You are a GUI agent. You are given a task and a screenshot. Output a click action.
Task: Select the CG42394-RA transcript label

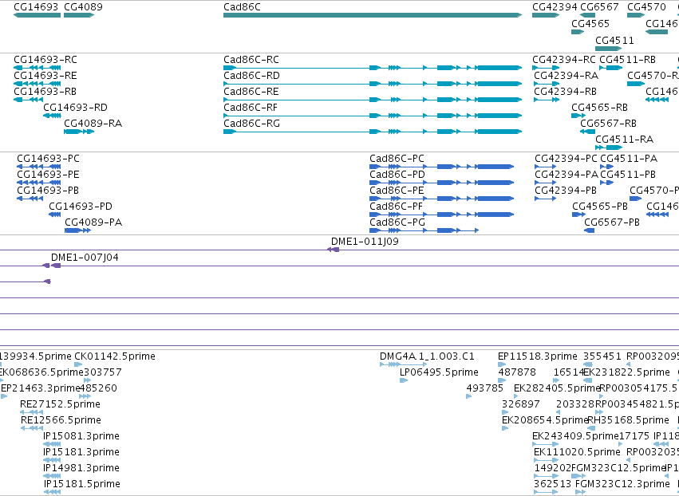point(566,75)
